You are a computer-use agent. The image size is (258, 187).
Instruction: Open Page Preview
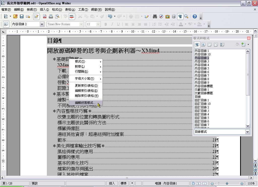coord(57,16)
